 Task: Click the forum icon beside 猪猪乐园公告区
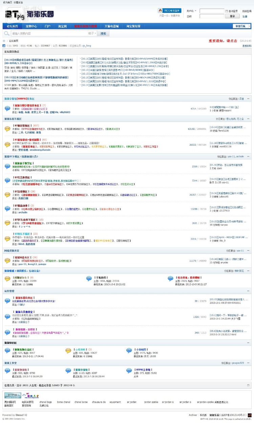tap(7, 301)
